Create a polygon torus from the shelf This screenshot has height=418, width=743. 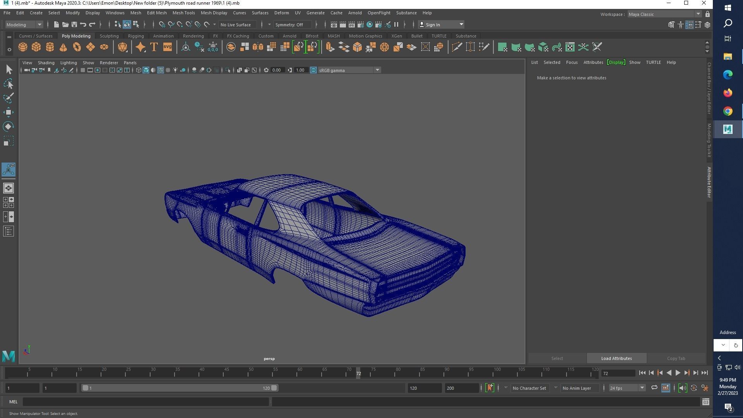click(77, 47)
